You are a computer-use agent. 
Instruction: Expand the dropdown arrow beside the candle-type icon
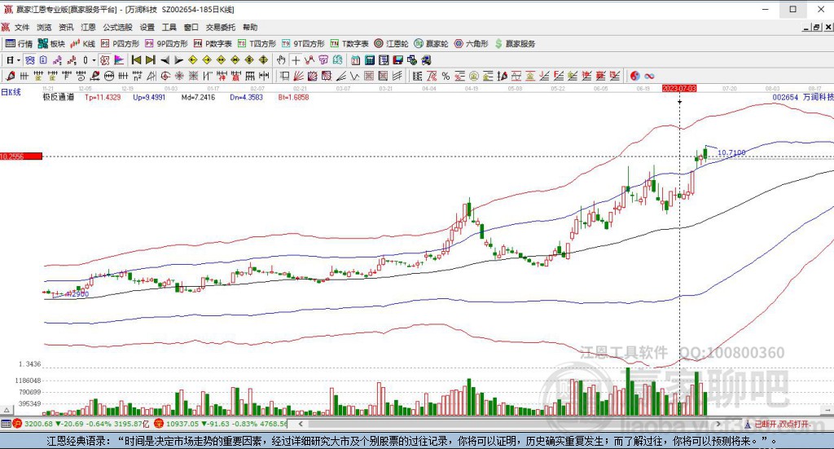point(94,60)
